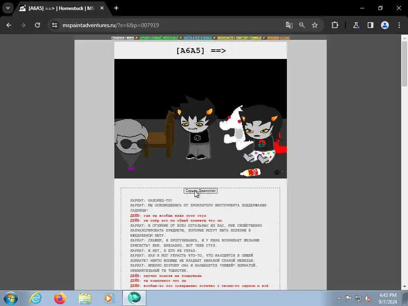Open Action Center flag icon
This screenshot has width=408, height=306.
point(348,298)
